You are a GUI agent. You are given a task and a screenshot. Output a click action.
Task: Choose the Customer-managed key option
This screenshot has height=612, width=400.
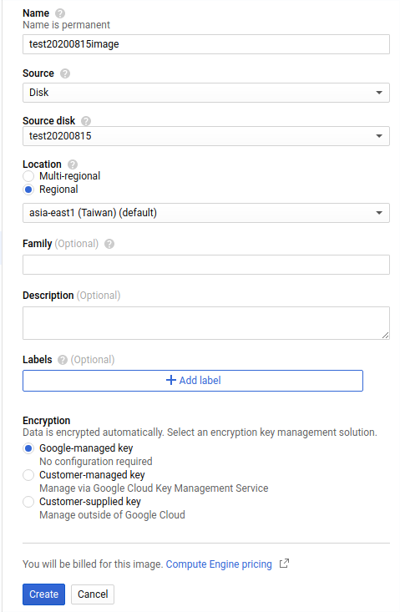[28, 475]
